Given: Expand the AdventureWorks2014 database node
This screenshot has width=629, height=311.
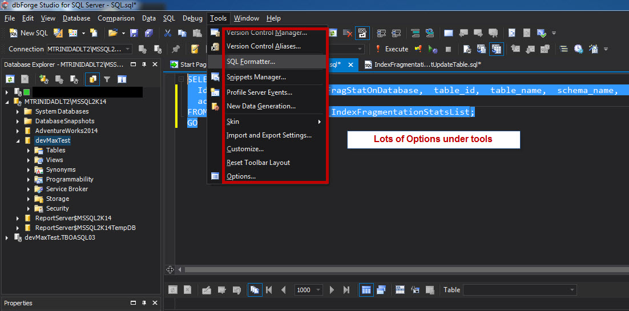Looking at the screenshot, I should 18,131.
